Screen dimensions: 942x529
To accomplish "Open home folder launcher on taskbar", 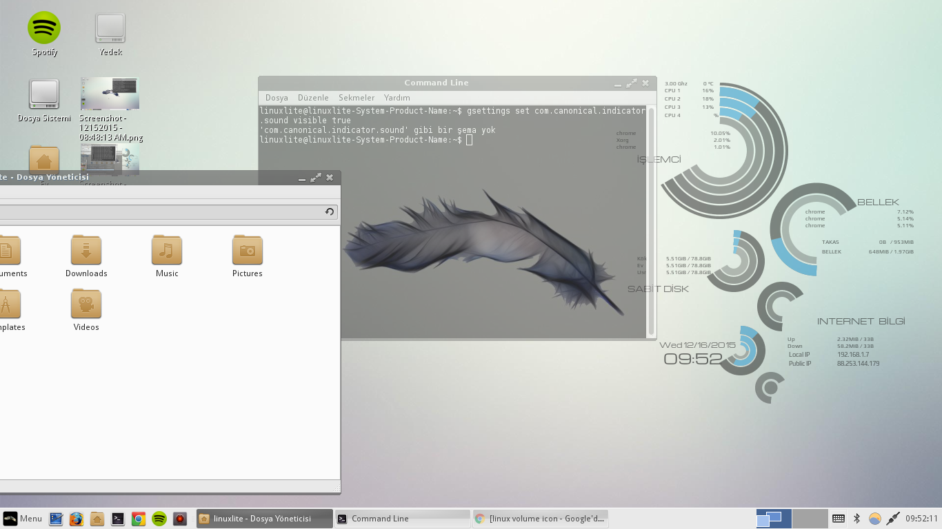I will click(97, 519).
